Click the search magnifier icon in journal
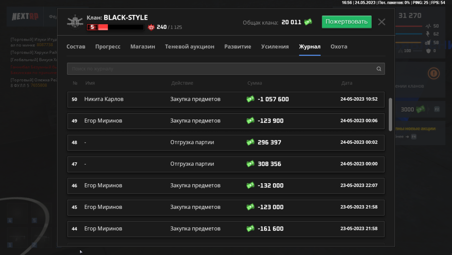 tap(379, 69)
